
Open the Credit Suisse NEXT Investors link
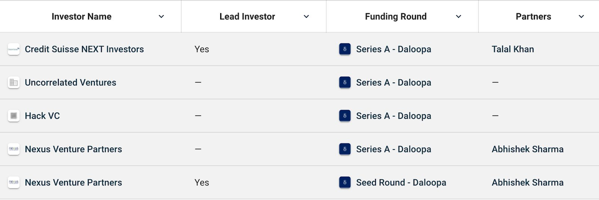click(x=84, y=49)
